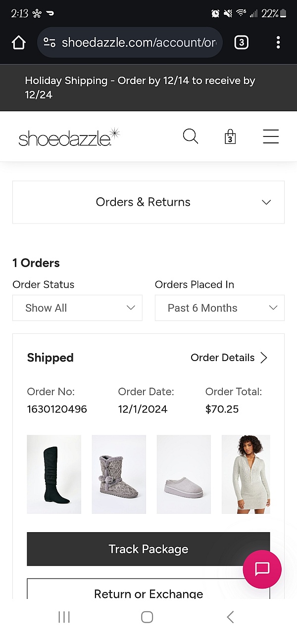Tap the search magnifier icon
The height and width of the screenshot is (636, 297).
tap(191, 136)
